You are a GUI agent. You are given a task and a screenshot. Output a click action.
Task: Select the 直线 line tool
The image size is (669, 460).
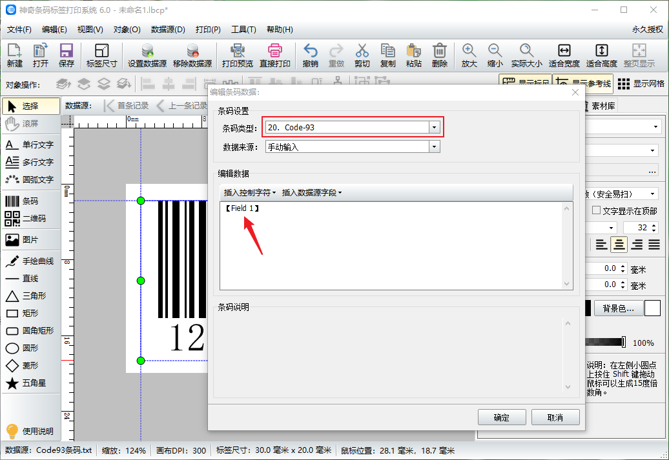click(31, 279)
